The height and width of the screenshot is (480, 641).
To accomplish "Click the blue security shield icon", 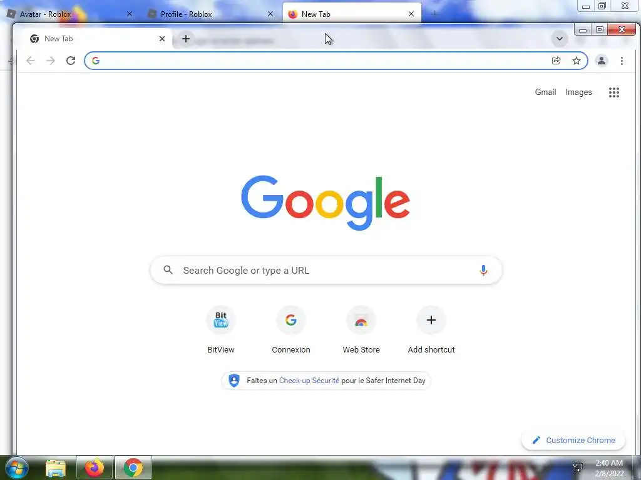I will [234, 381].
